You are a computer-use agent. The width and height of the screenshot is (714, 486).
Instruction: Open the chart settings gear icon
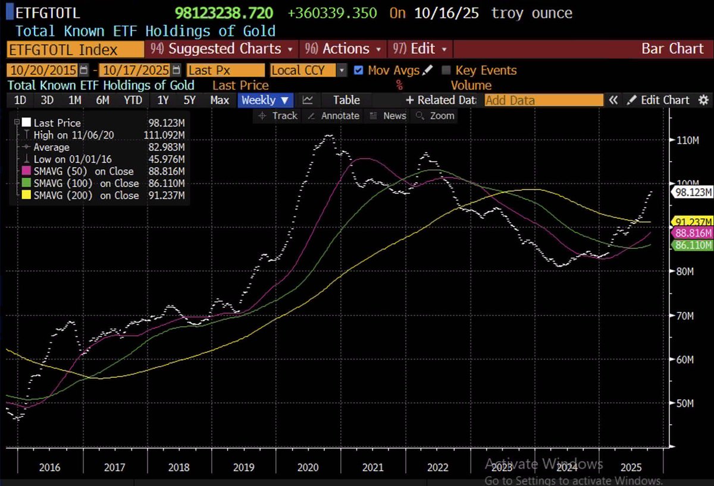tap(703, 100)
